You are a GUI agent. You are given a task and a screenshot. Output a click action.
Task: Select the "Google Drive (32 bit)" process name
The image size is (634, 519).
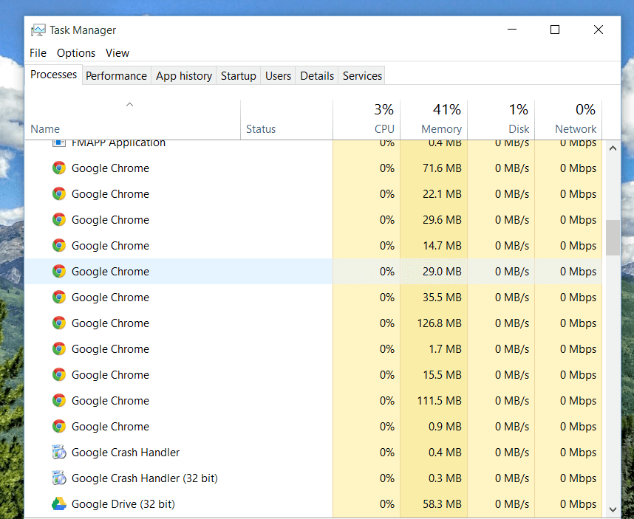point(123,504)
